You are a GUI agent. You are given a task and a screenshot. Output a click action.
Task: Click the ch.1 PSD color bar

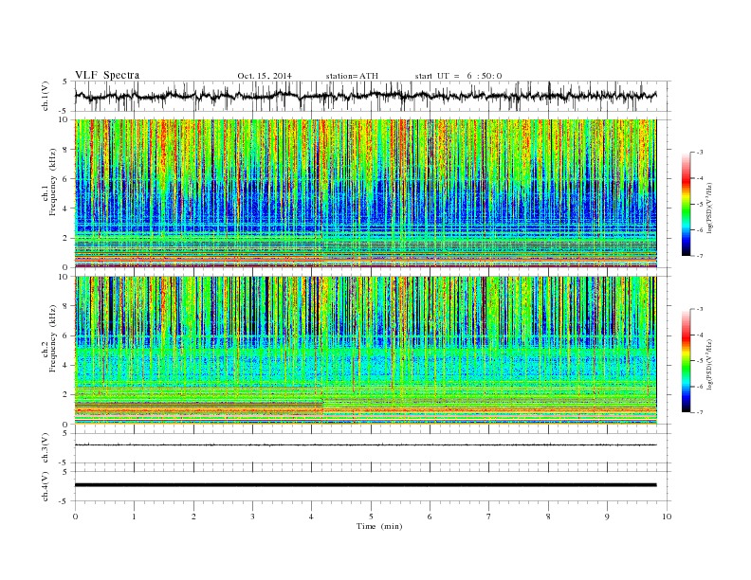pos(686,204)
